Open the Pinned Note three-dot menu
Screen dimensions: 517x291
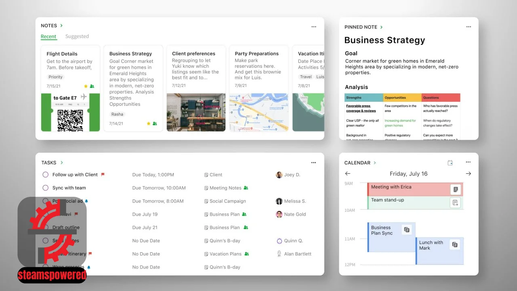(x=469, y=27)
